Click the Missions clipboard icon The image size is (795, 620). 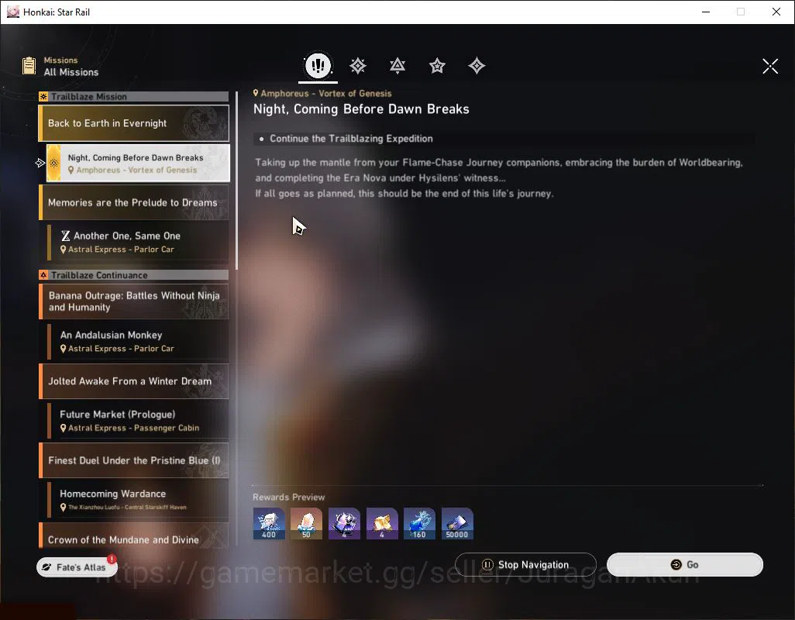[x=29, y=66]
